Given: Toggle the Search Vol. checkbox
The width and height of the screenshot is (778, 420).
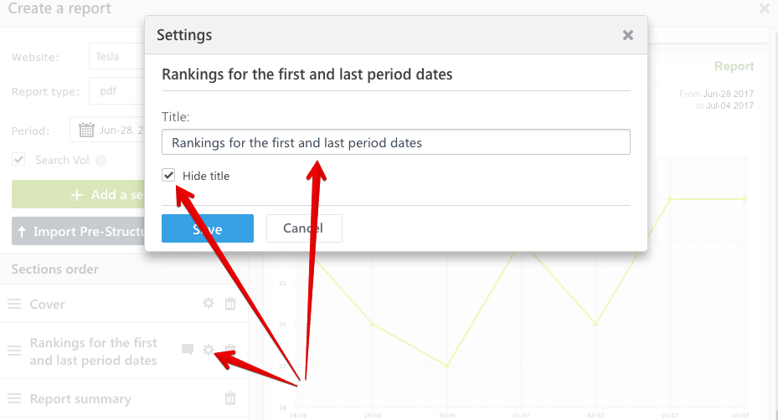Looking at the screenshot, I should click(x=18, y=159).
